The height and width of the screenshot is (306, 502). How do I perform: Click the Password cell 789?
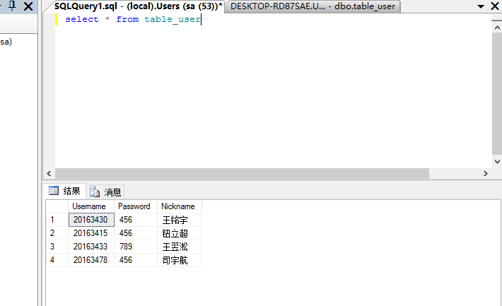(136, 247)
